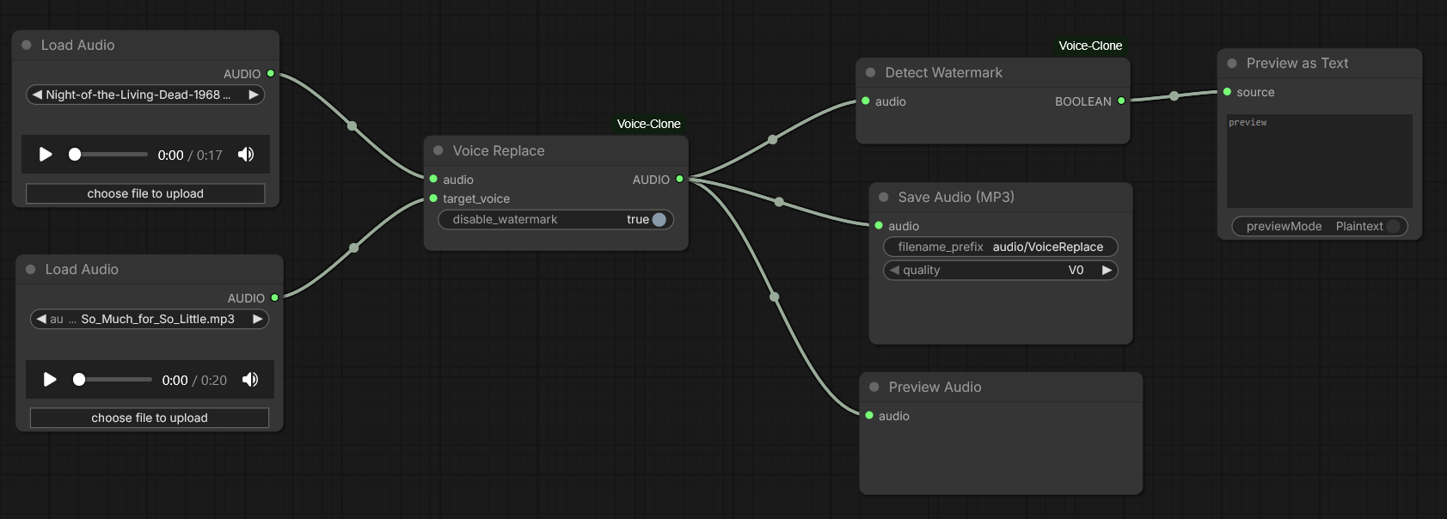Viewport: 1447px width, 519px height.
Task: Toggle disable_watermark switch in Voice Replace
Action: point(659,220)
